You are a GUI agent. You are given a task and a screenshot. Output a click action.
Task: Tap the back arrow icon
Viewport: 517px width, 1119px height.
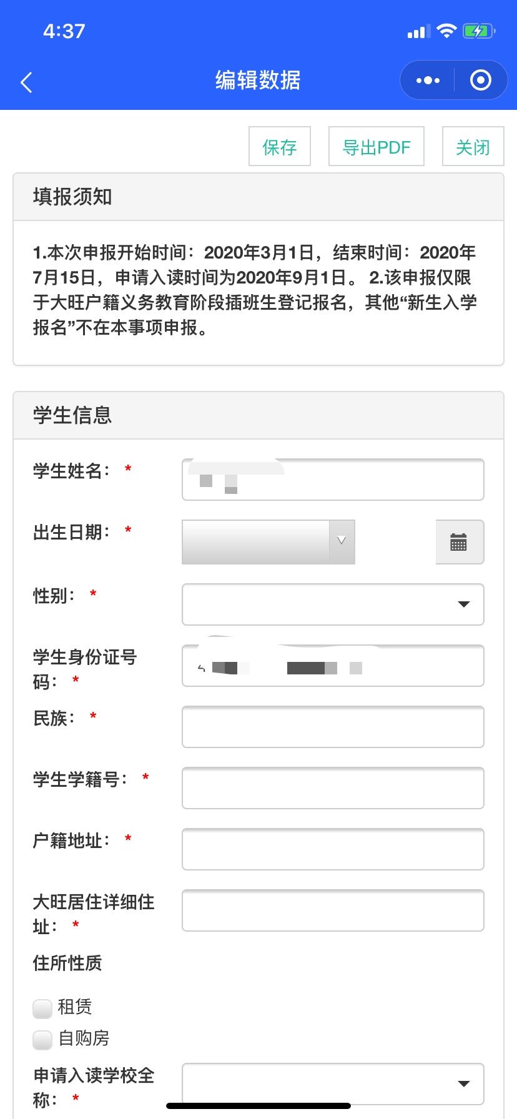tap(26, 82)
